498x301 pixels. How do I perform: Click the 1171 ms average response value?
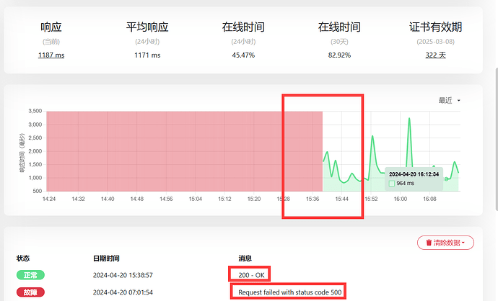pos(147,55)
